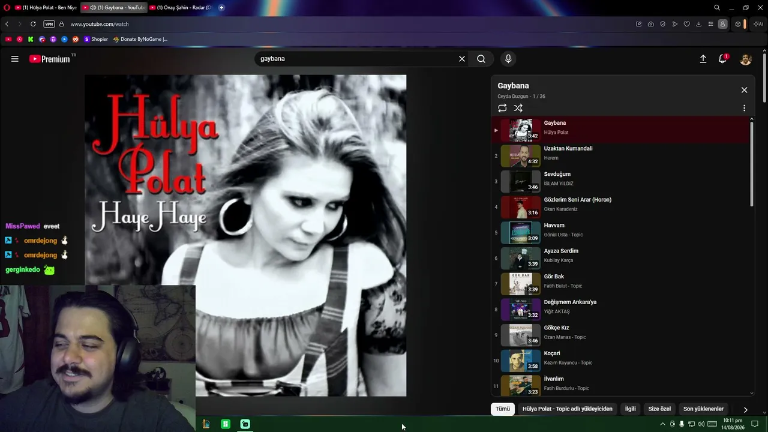
Task: Run the YouTube search with magnifier button
Action: (x=481, y=59)
